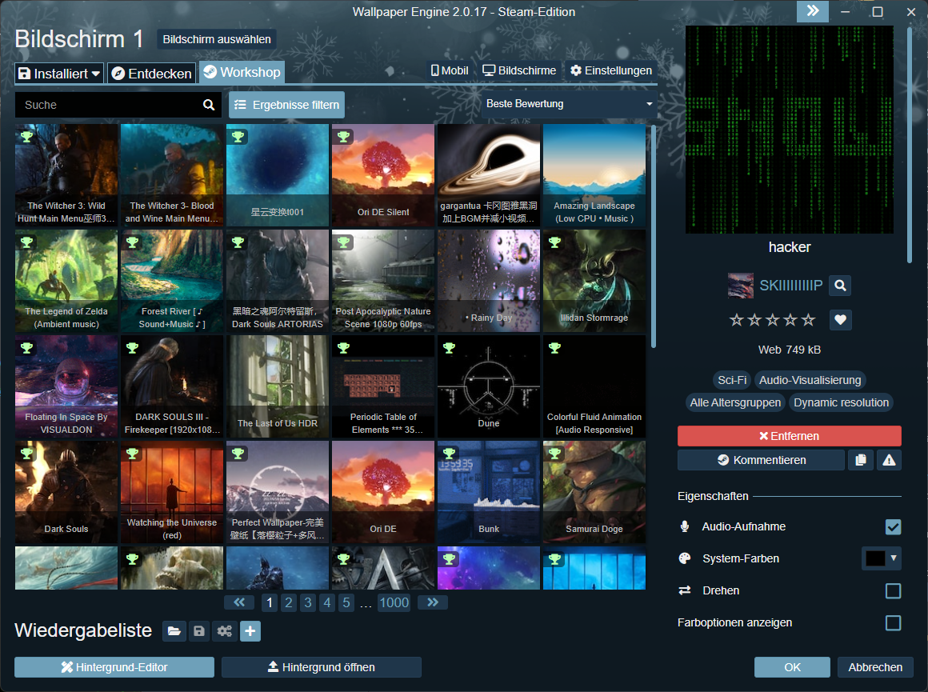Click Bildschirm auswählen button
The image size is (928, 692).
coord(217,39)
